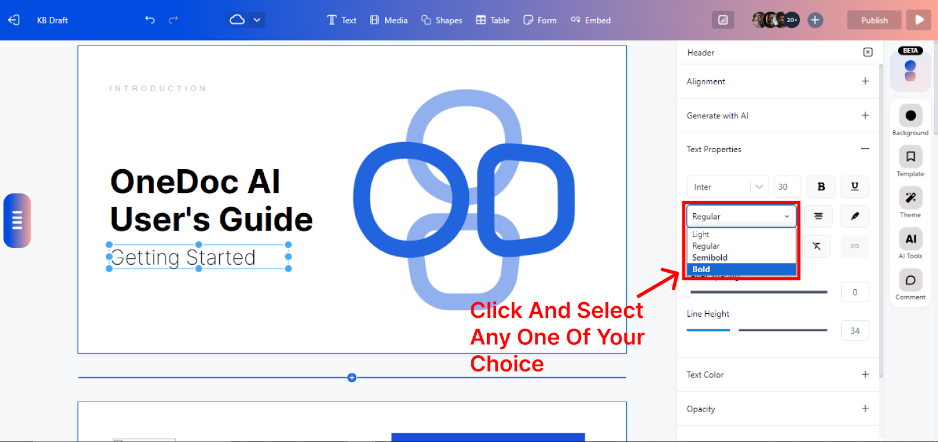This screenshot has width=938, height=442.
Task: Click the highlighter pen icon
Action: [855, 216]
